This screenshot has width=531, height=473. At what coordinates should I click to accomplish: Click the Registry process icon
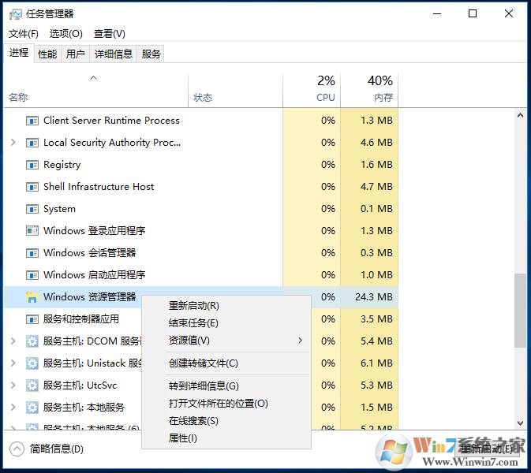[32, 165]
